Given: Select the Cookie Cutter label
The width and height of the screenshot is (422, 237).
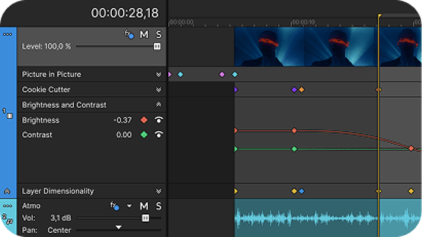Looking at the screenshot, I should (x=46, y=90).
